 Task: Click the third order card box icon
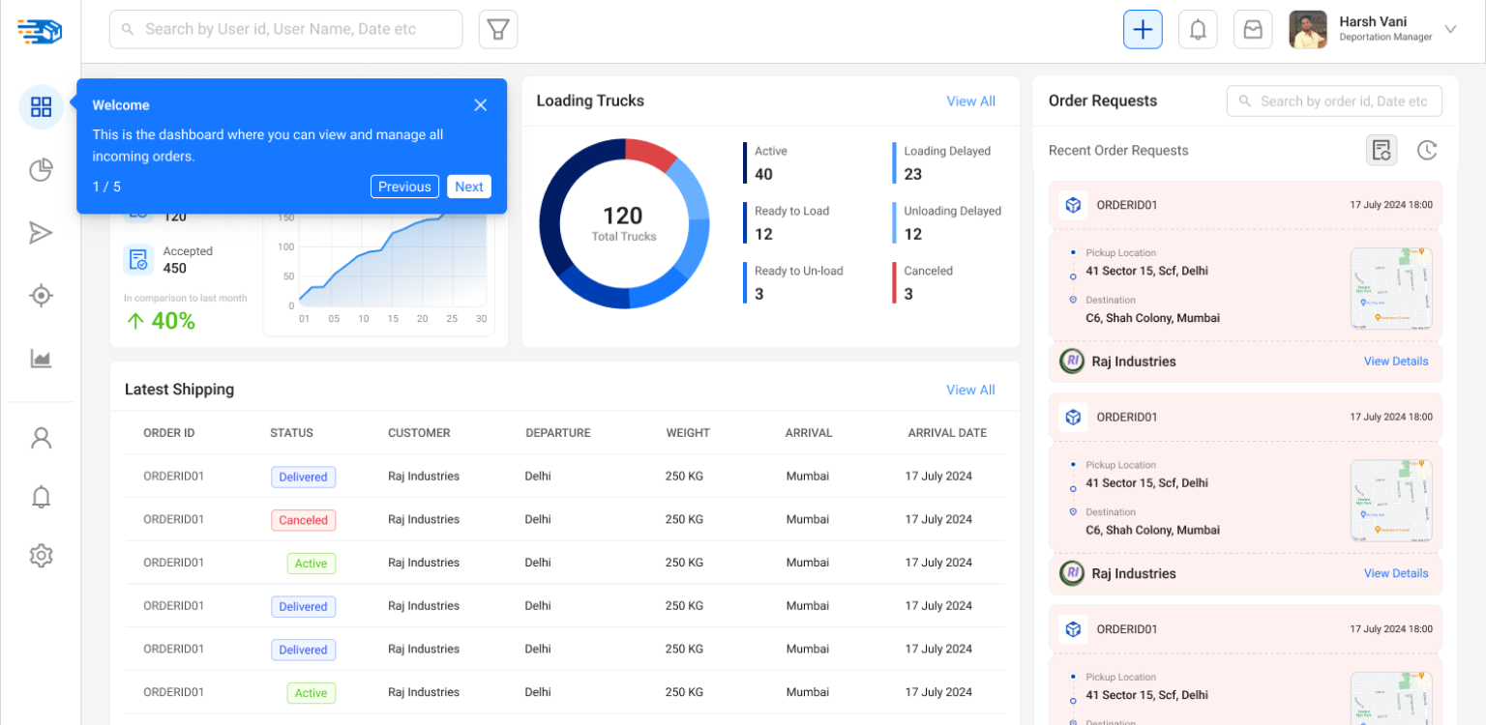coord(1073,629)
